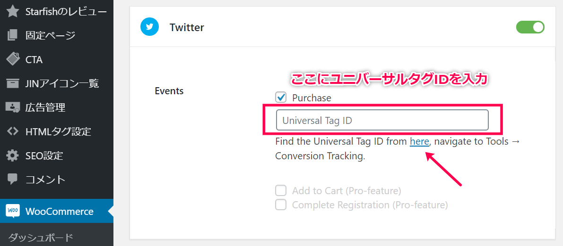Click the HTMLタグ設定 code brackets icon
Image resolution: width=563 pixels, height=246 pixels.
click(13, 131)
